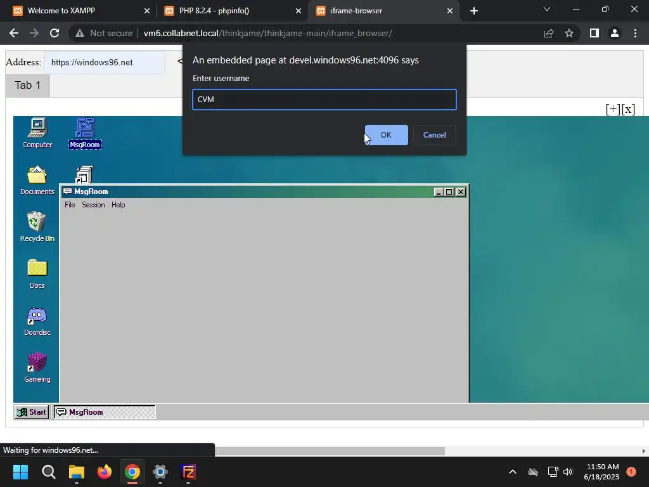The width and height of the screenshot is (649, 487).
Task: Open File Explorer from the taskbar
Action: coord(77,472)
